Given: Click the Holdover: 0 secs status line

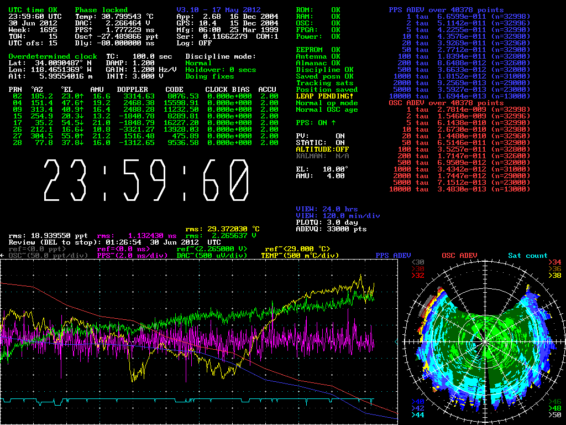Looking at the screenshot, I should point(221,70).
